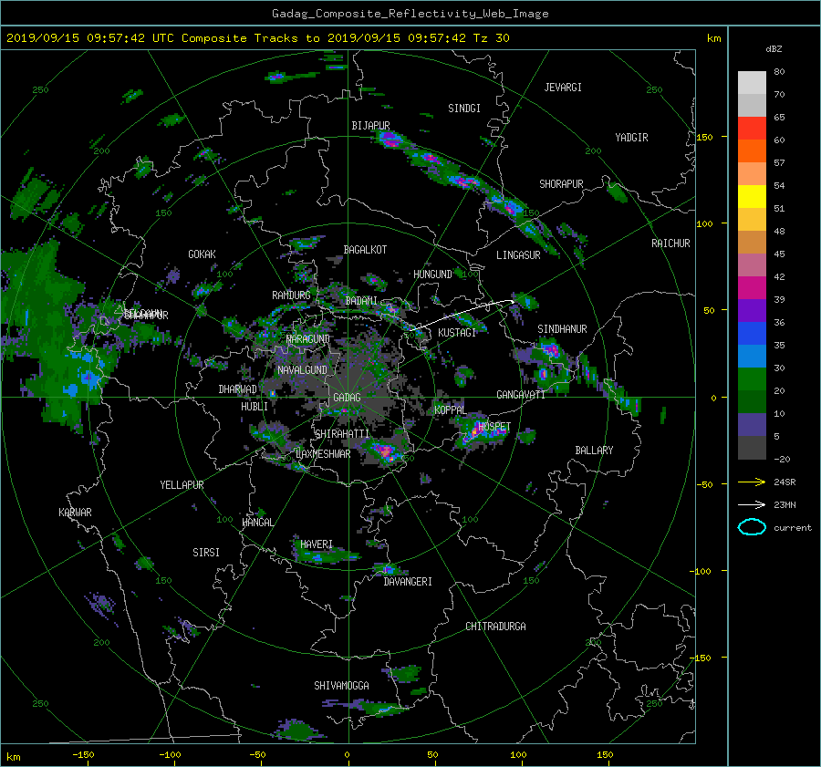
Task: Click the KUSTAGI city label
Action: [x=457, y=333]
